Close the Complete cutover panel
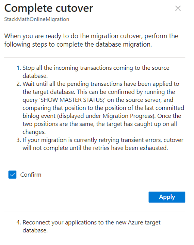 tap(178, 9)
